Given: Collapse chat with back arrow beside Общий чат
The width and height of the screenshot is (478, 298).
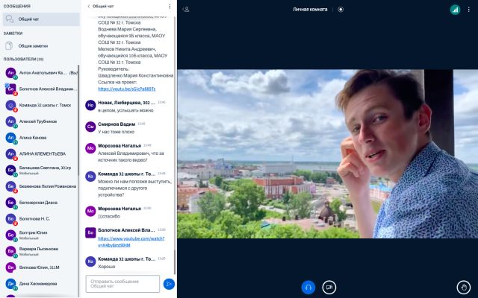Looking at the screenshot, I should 89,6.
